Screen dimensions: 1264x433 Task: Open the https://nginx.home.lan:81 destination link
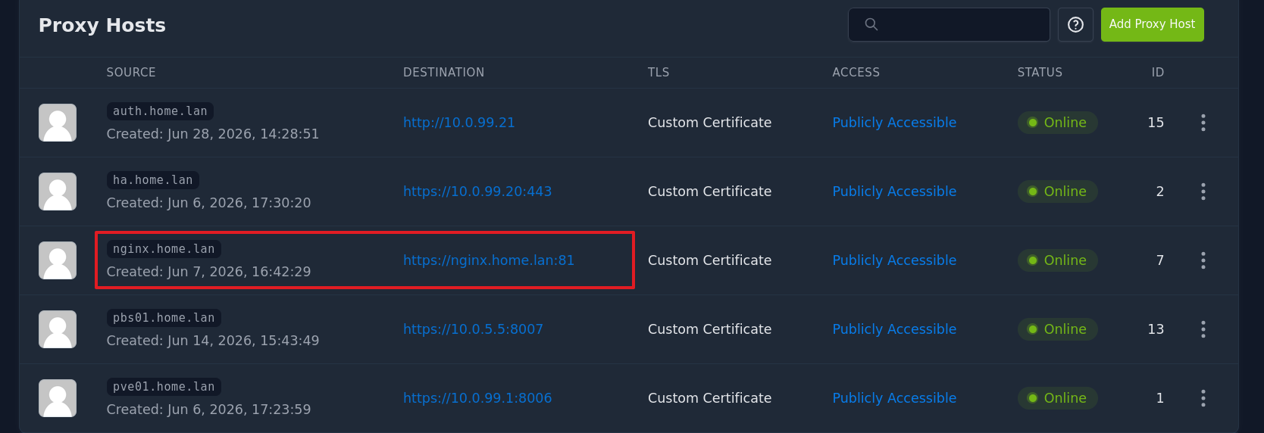point(489,260)
